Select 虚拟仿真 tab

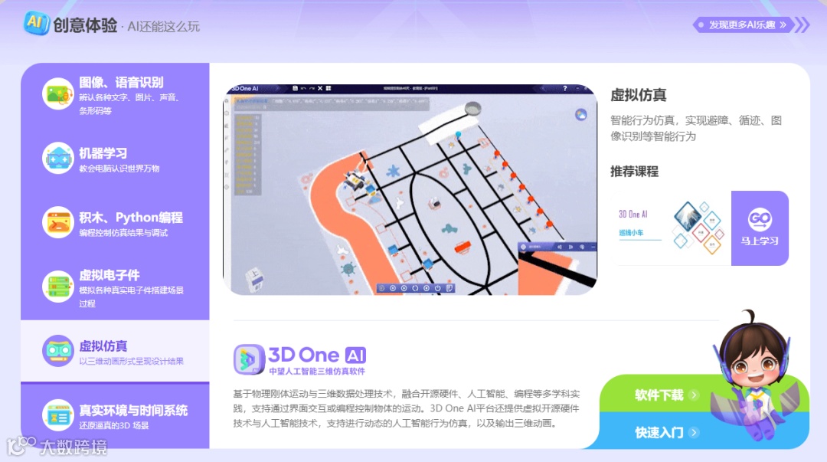[x=115, y=351]
